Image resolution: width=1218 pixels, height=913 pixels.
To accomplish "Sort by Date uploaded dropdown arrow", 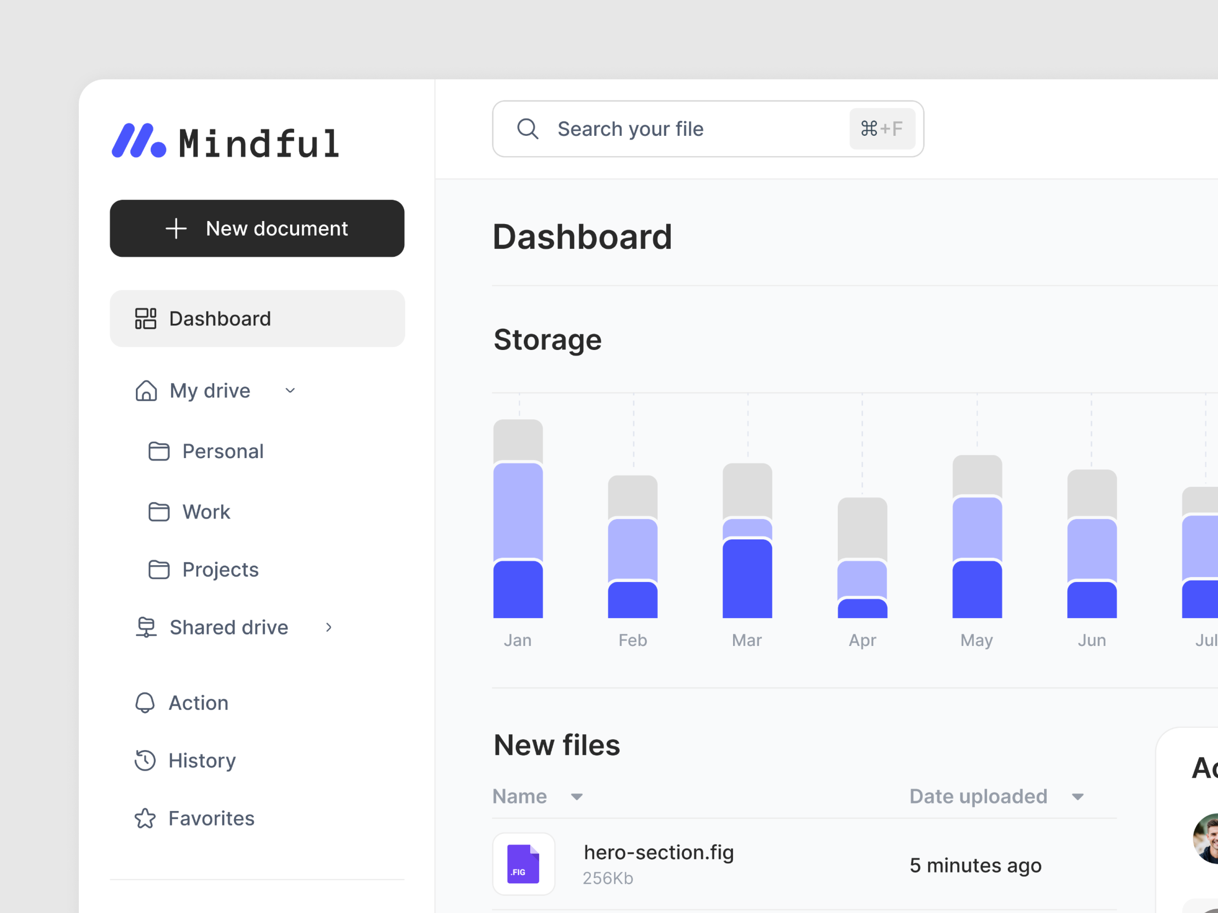I will click(x=1078, y=797).
